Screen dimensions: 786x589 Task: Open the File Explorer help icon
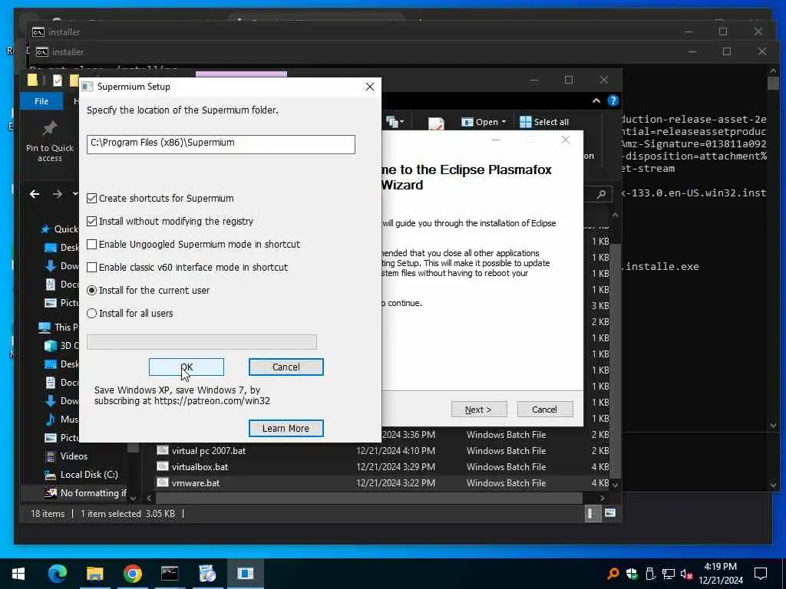613,100
